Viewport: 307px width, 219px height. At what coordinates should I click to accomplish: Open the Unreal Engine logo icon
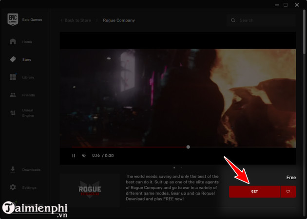(13, 113)
